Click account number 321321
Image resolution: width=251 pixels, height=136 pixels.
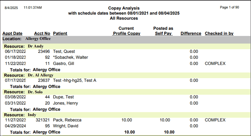tap(43, 120)
